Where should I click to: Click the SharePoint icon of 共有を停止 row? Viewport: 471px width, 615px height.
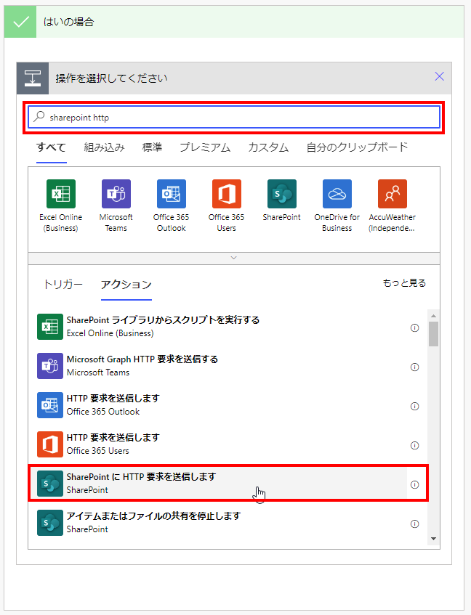pyautogui.click(x=50, y=523)
